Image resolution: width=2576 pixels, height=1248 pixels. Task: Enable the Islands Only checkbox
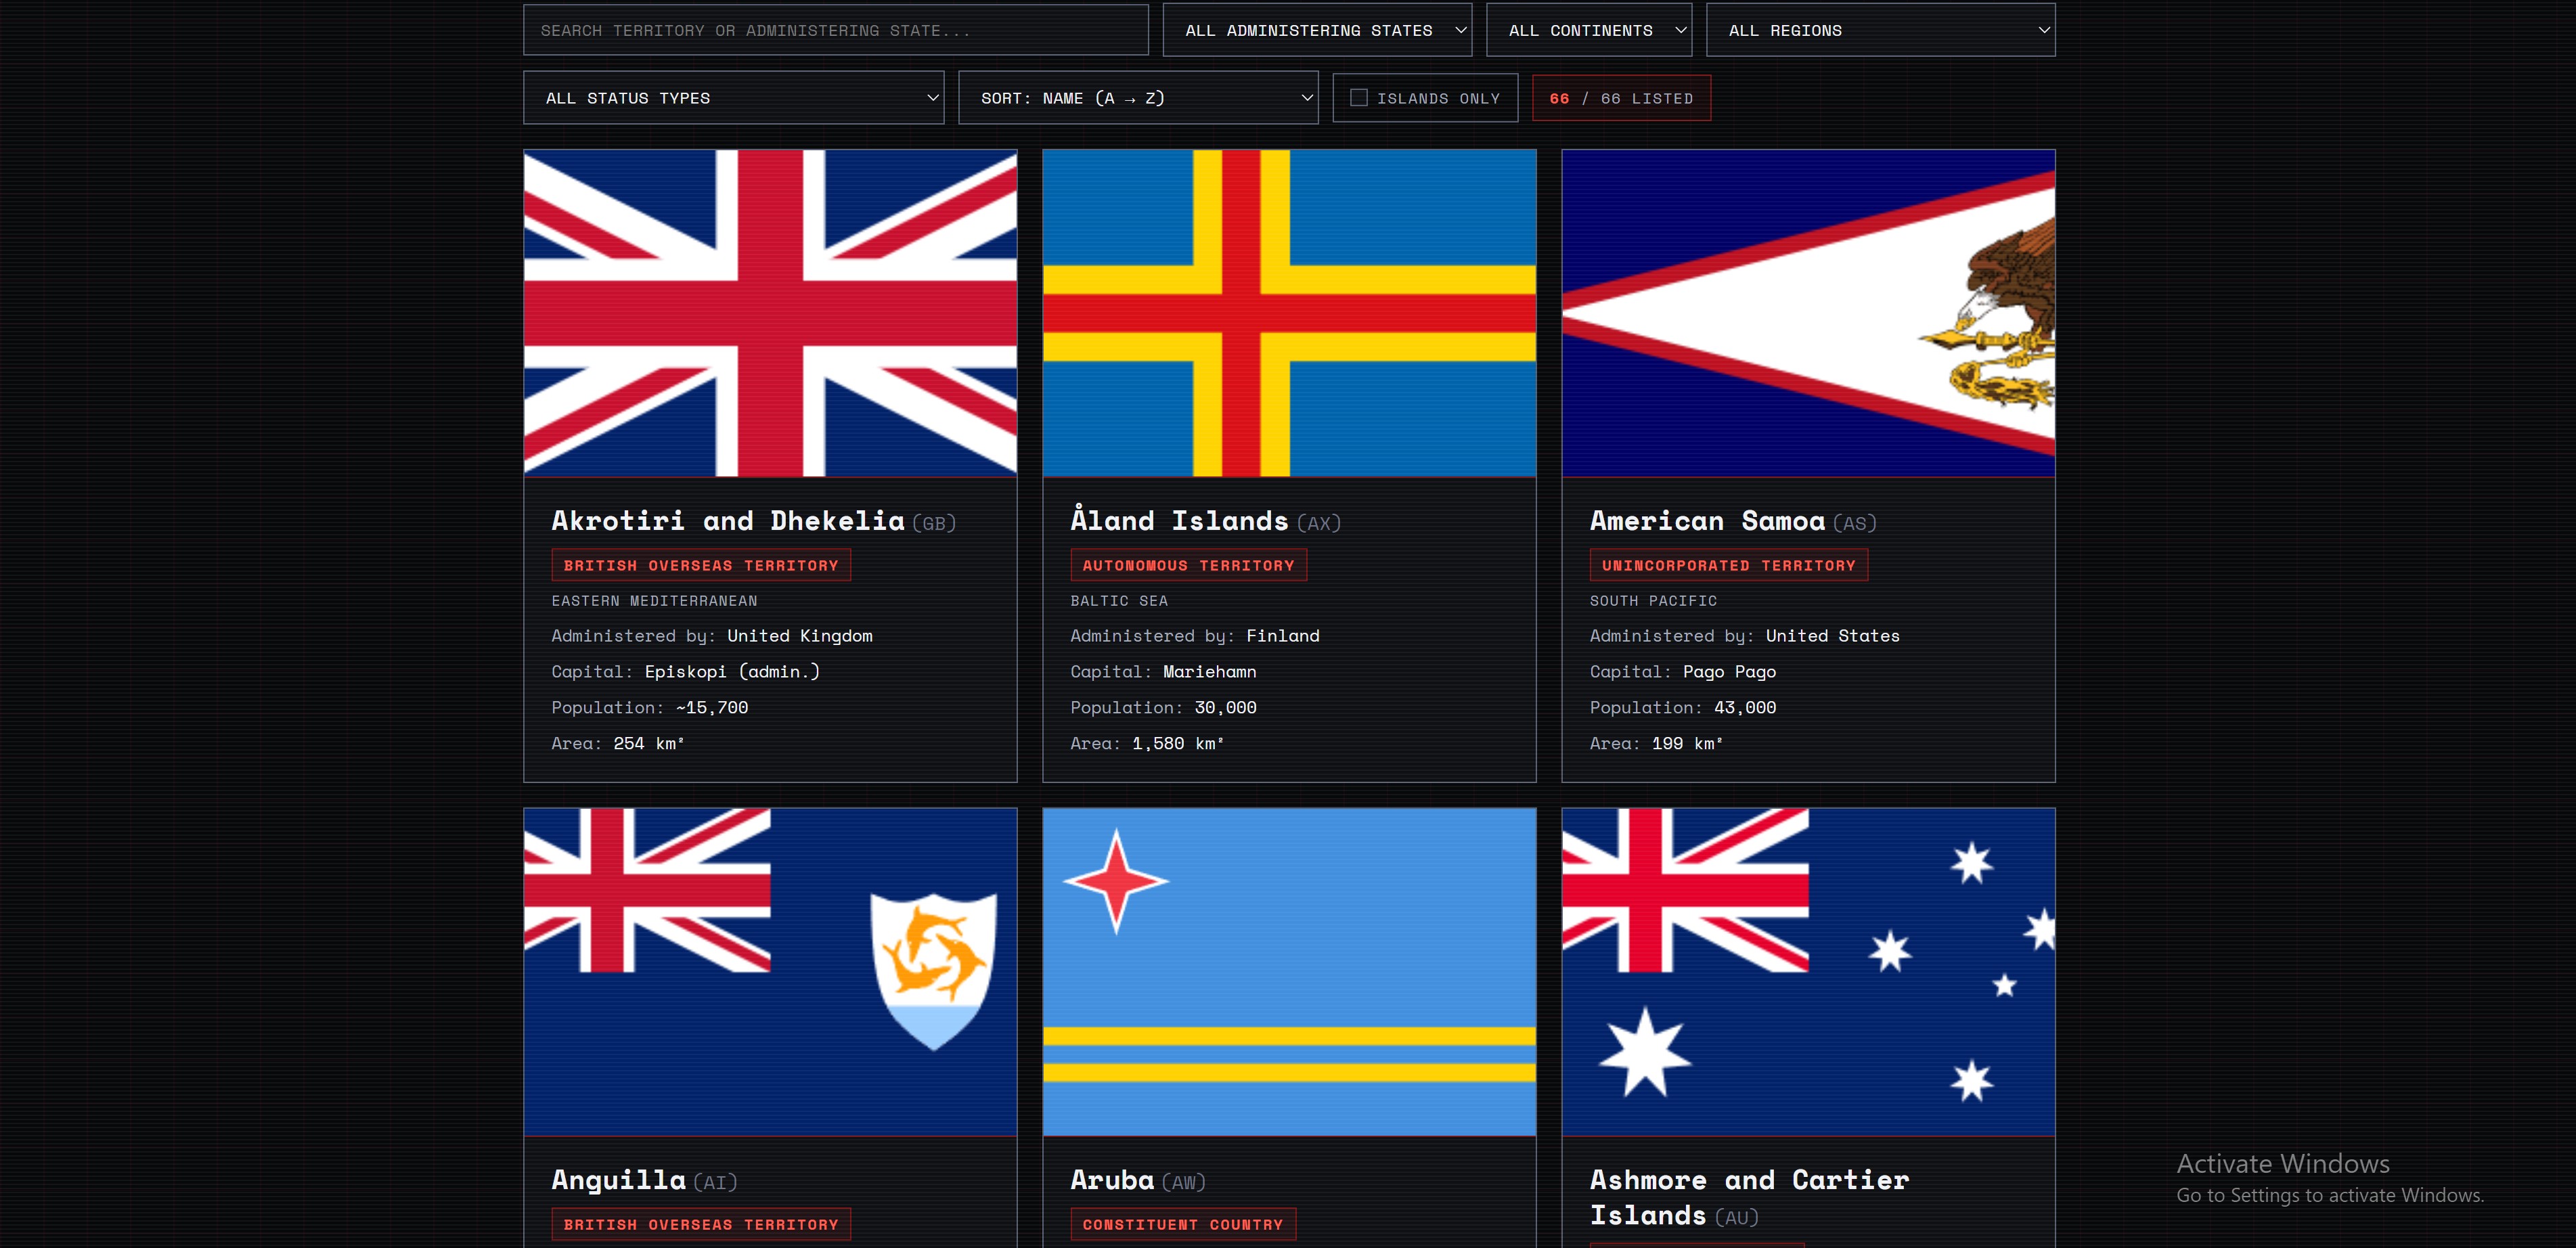pos(1359,98)
